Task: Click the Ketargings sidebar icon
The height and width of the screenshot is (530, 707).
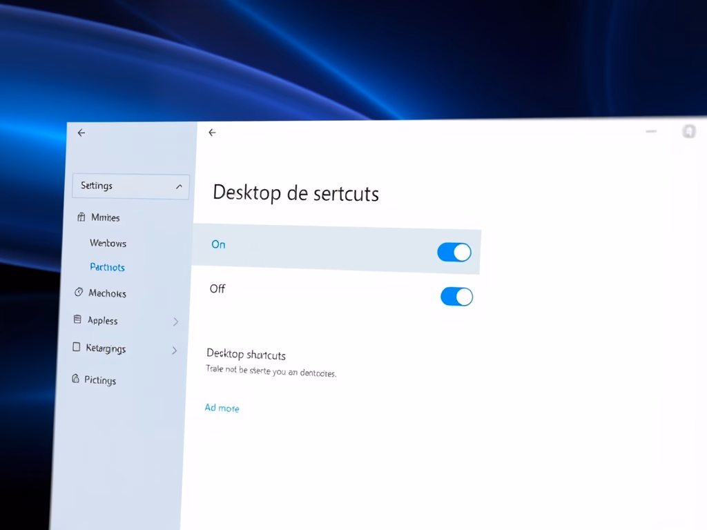Action: [x=77, y=348]
